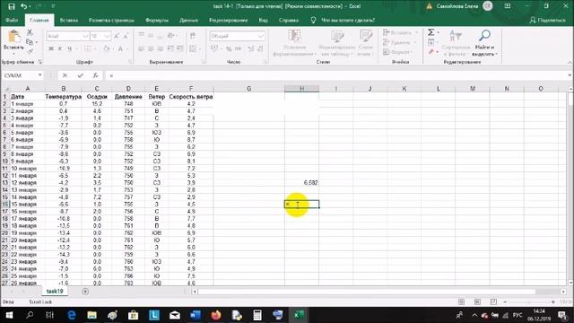Click cell H13 containing 6,582
The image size is (574, 323).
pyautogui.click(x=301, y=183)
